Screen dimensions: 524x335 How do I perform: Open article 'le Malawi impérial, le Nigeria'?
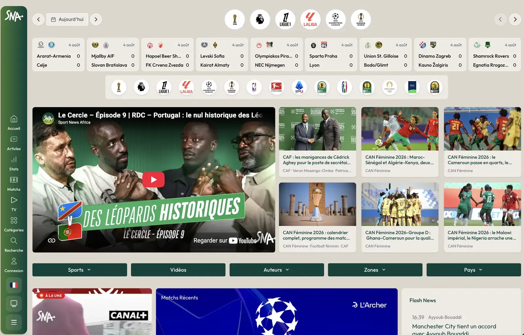pos(482,217)
